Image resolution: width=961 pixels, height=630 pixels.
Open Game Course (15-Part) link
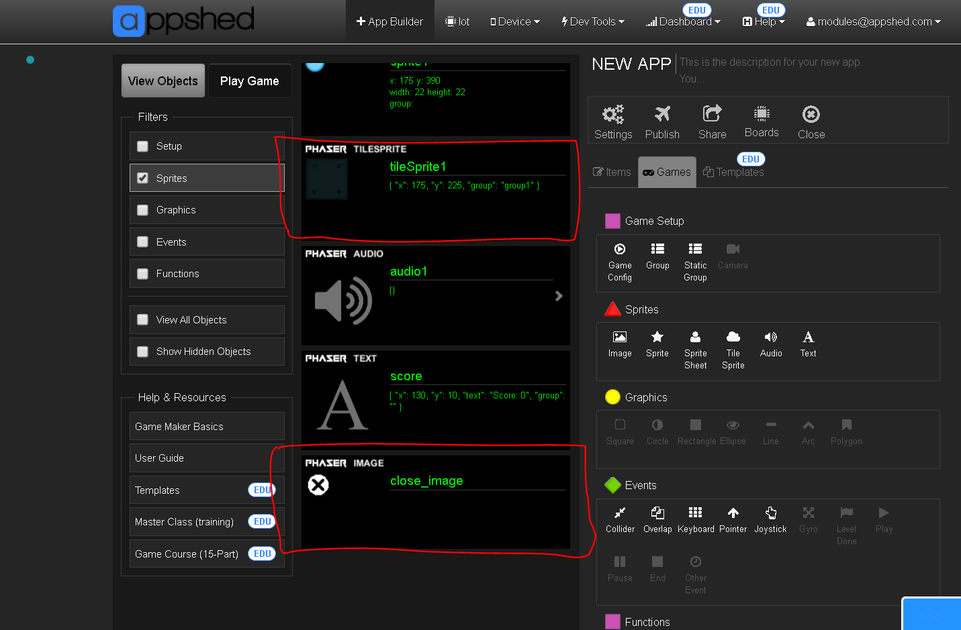coord(207,554)
